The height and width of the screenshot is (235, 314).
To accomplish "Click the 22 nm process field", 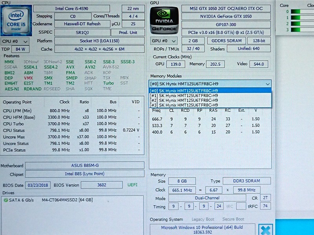I will 133,9.
